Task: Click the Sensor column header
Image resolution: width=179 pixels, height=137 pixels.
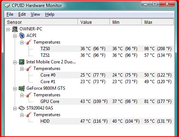Action: pyautogui.click(x=41, y=22)
